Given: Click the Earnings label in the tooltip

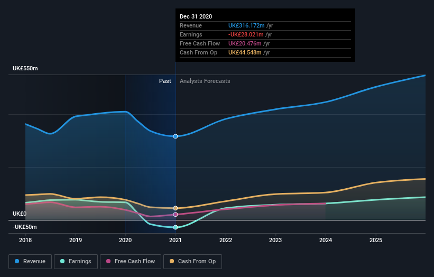Looking at the screenshot, I should (191, 34).
